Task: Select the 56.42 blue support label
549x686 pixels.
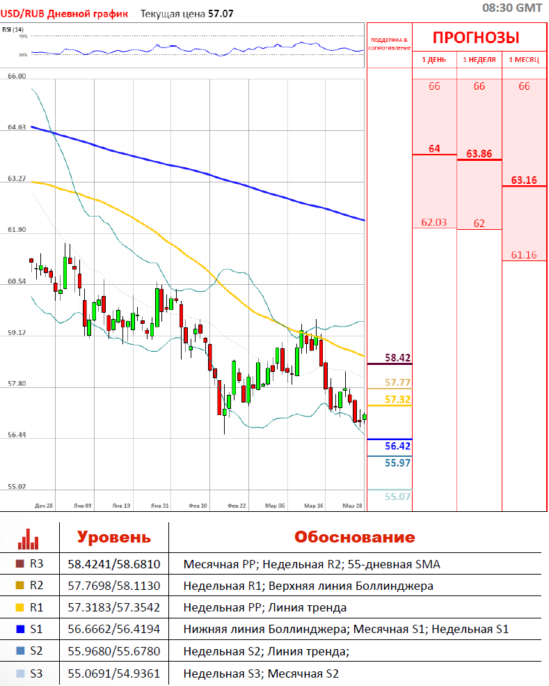Action: [397, 446]
